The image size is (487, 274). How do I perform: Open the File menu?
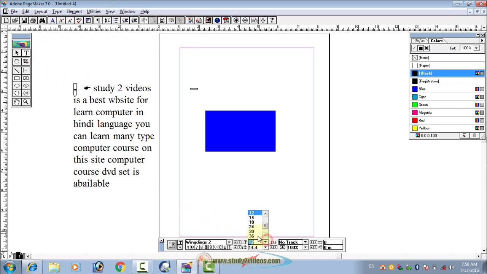14,11
